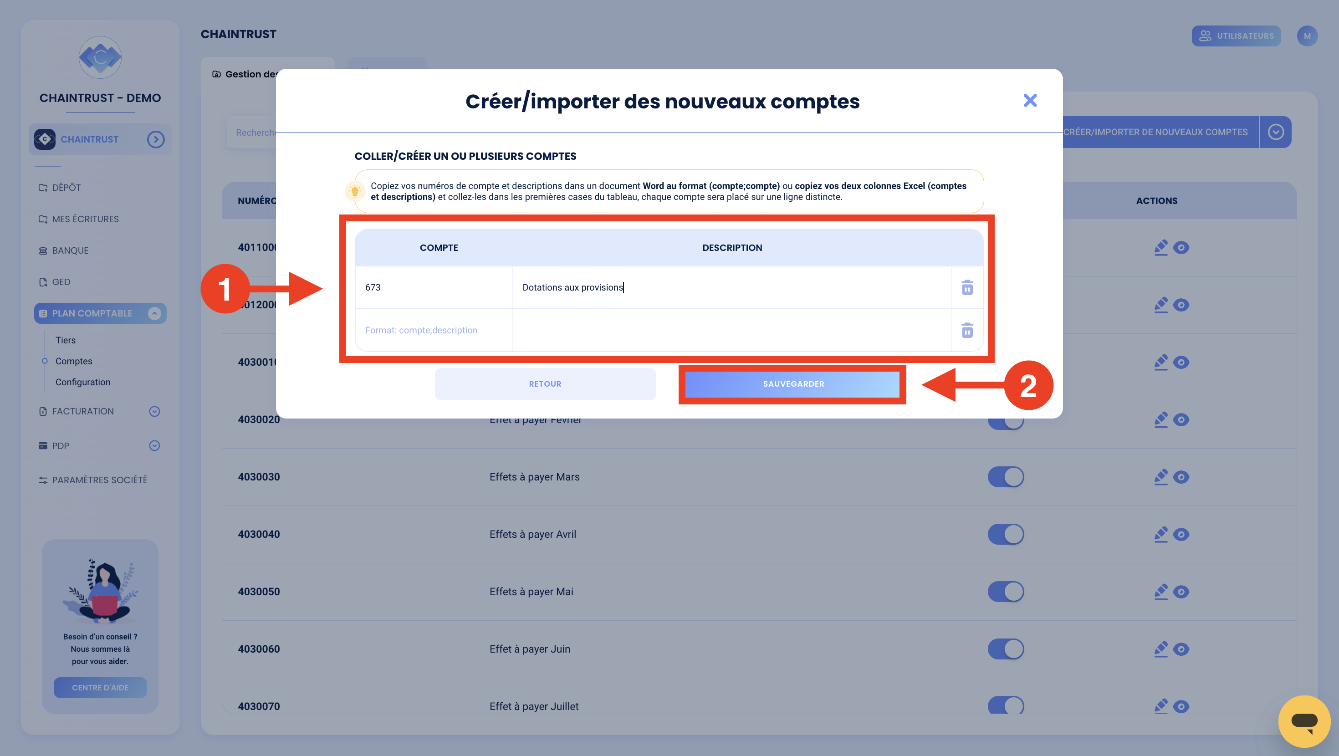Image resolution: width=1339 pixels, height=756 pixels.
Task: Close the Créer/importer des nouveaux comptes dialog
Action: point(1030,100)
